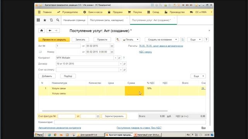248x139 pixels.
Task: Click the НДС сверху link
Action: tap(145, 52)
